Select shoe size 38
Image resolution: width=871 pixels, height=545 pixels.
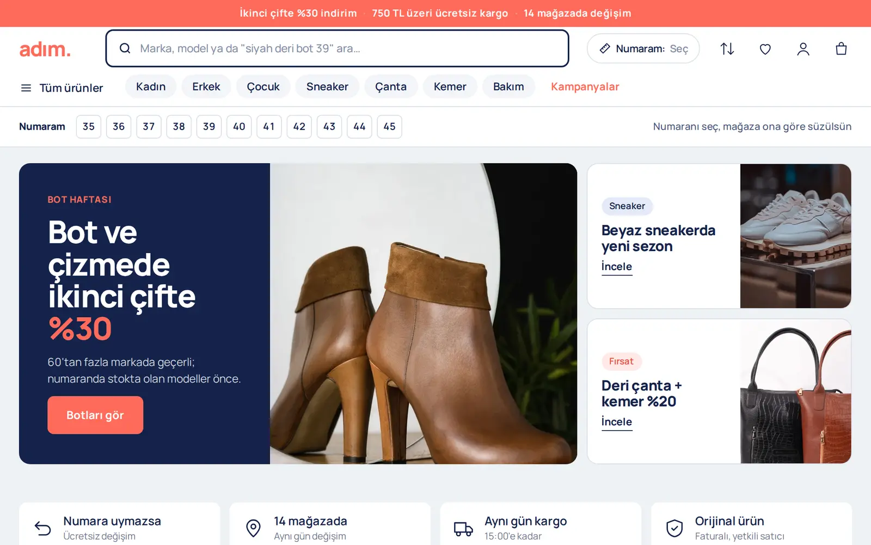pos(179,127)
